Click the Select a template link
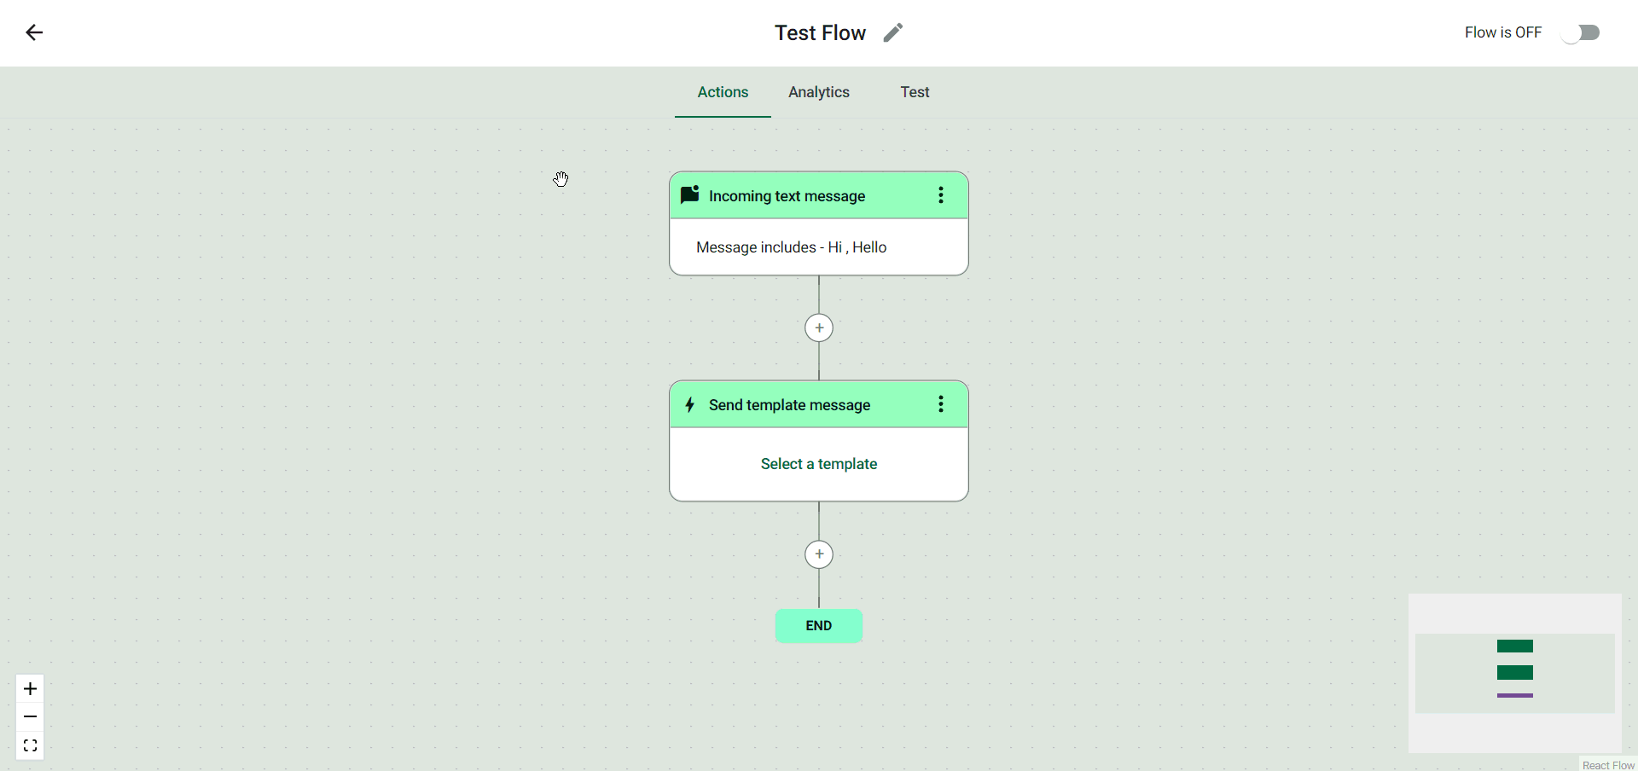This screenshot has height=771, width=1638. pos(819,464)
